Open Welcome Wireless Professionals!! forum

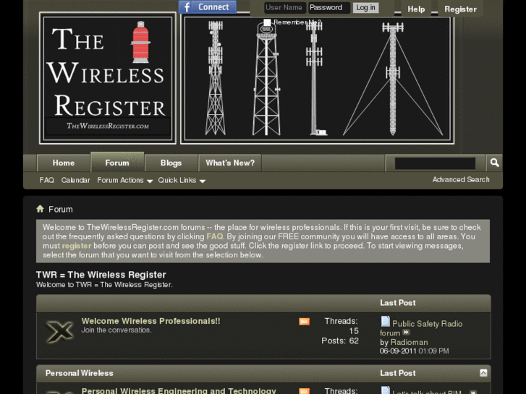[151, 321]
